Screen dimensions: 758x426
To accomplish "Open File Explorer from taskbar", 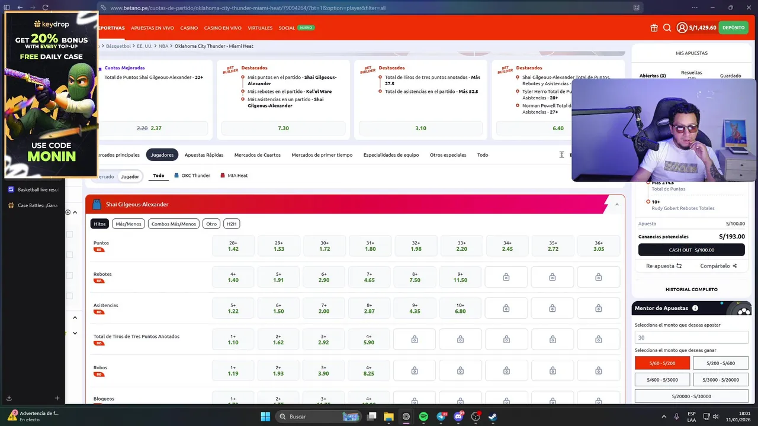I will pyautogui.click(x=389, y=417).
